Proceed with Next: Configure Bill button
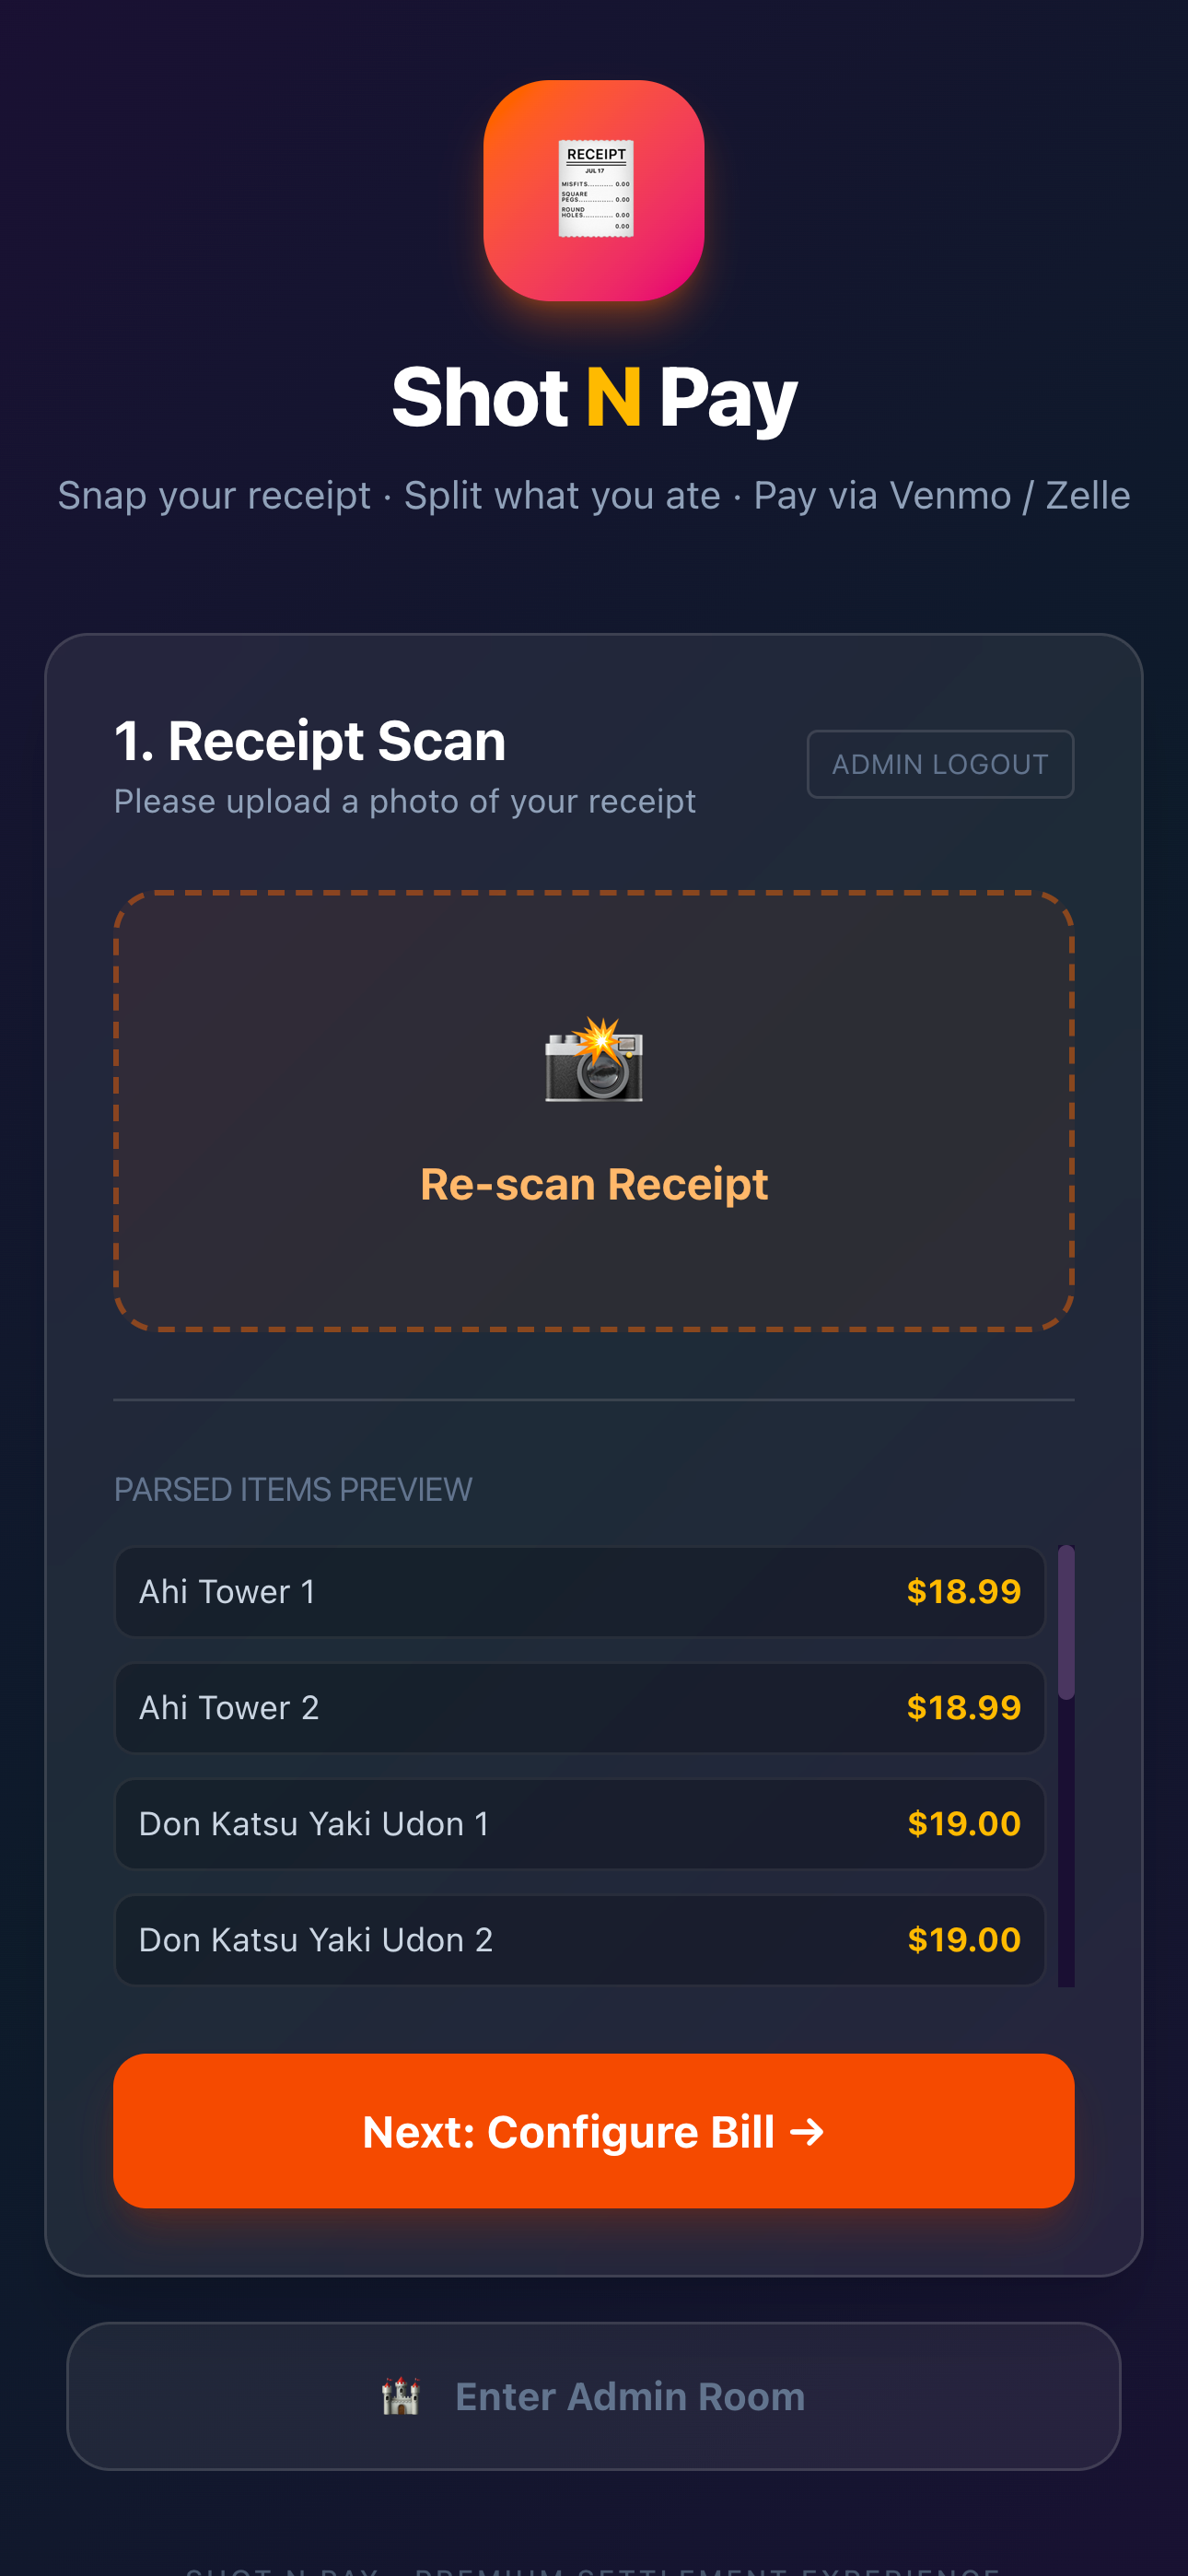Image resolution: width=1188 pixels, height=2576 pixels. point(594,2131)
